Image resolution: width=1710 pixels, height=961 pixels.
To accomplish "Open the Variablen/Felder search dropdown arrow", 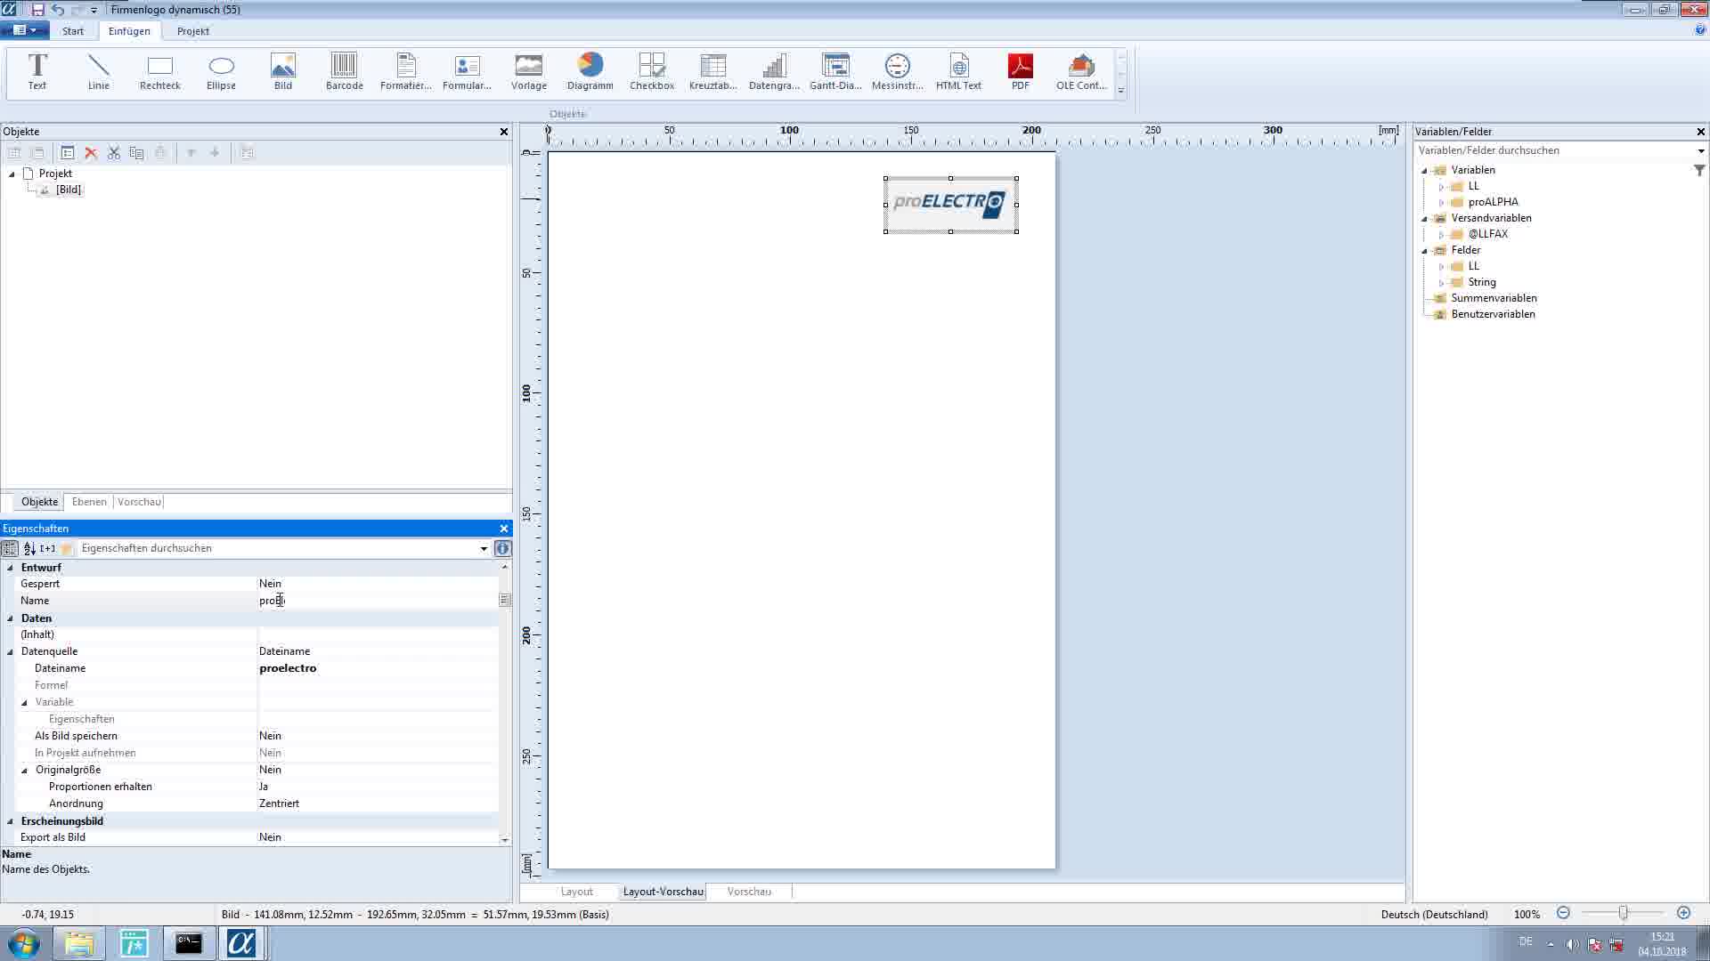I will 1700,151.
